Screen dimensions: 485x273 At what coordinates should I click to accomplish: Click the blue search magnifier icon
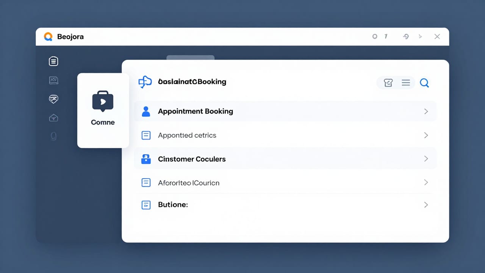(x=424, y=83)
